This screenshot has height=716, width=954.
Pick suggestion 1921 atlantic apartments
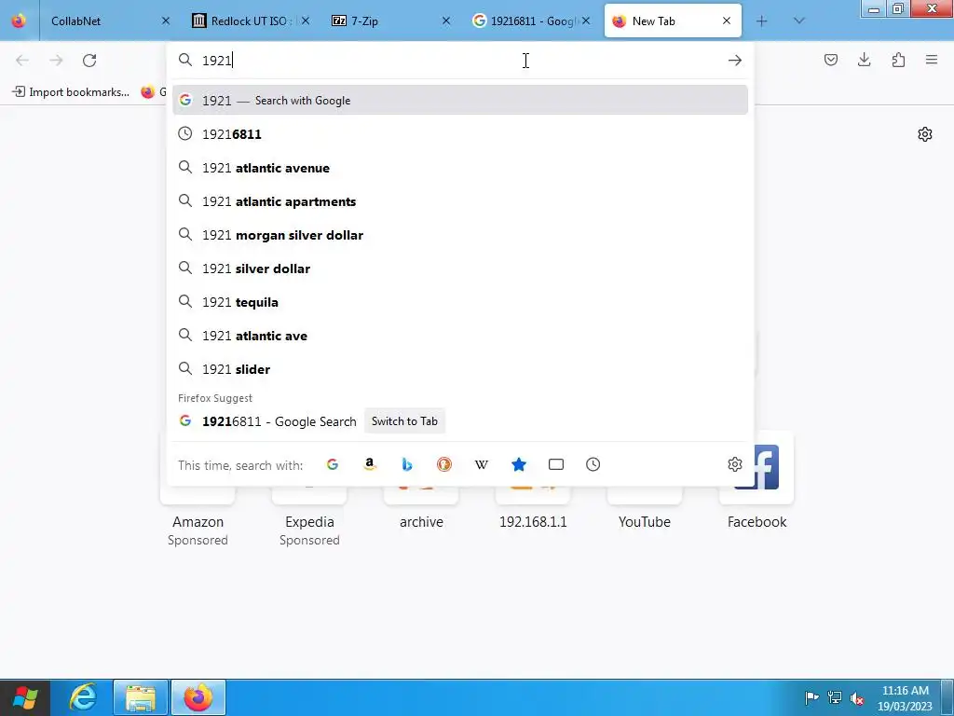point(460,201)
